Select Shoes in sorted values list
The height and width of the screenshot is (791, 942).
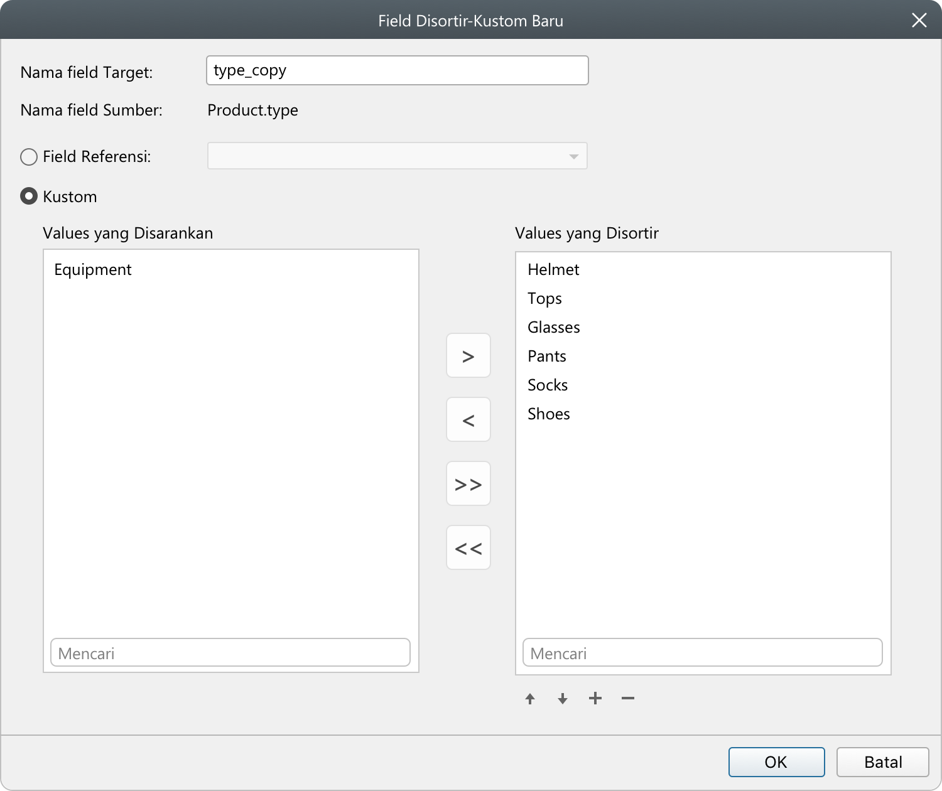tap(549, 414)
